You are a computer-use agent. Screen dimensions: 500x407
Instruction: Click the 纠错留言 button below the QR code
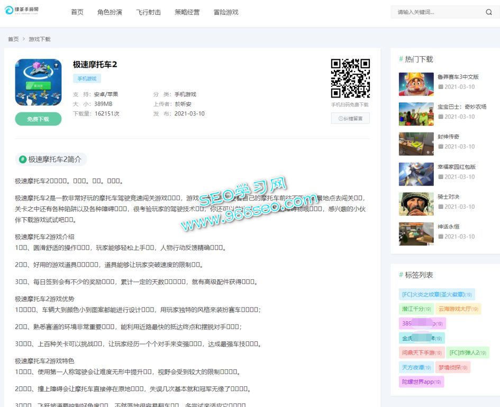pyautogui.click(x=350, y=118)
